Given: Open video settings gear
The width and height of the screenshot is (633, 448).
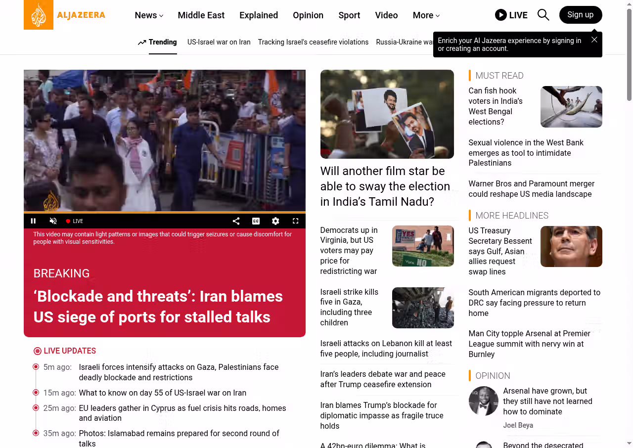Looking at the screenshot, I should [x=275, y=221].
